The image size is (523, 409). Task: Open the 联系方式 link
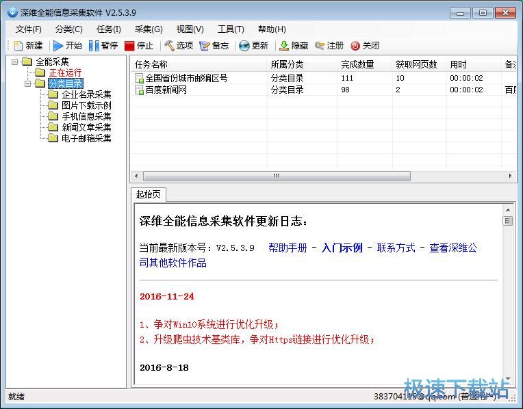396,248
